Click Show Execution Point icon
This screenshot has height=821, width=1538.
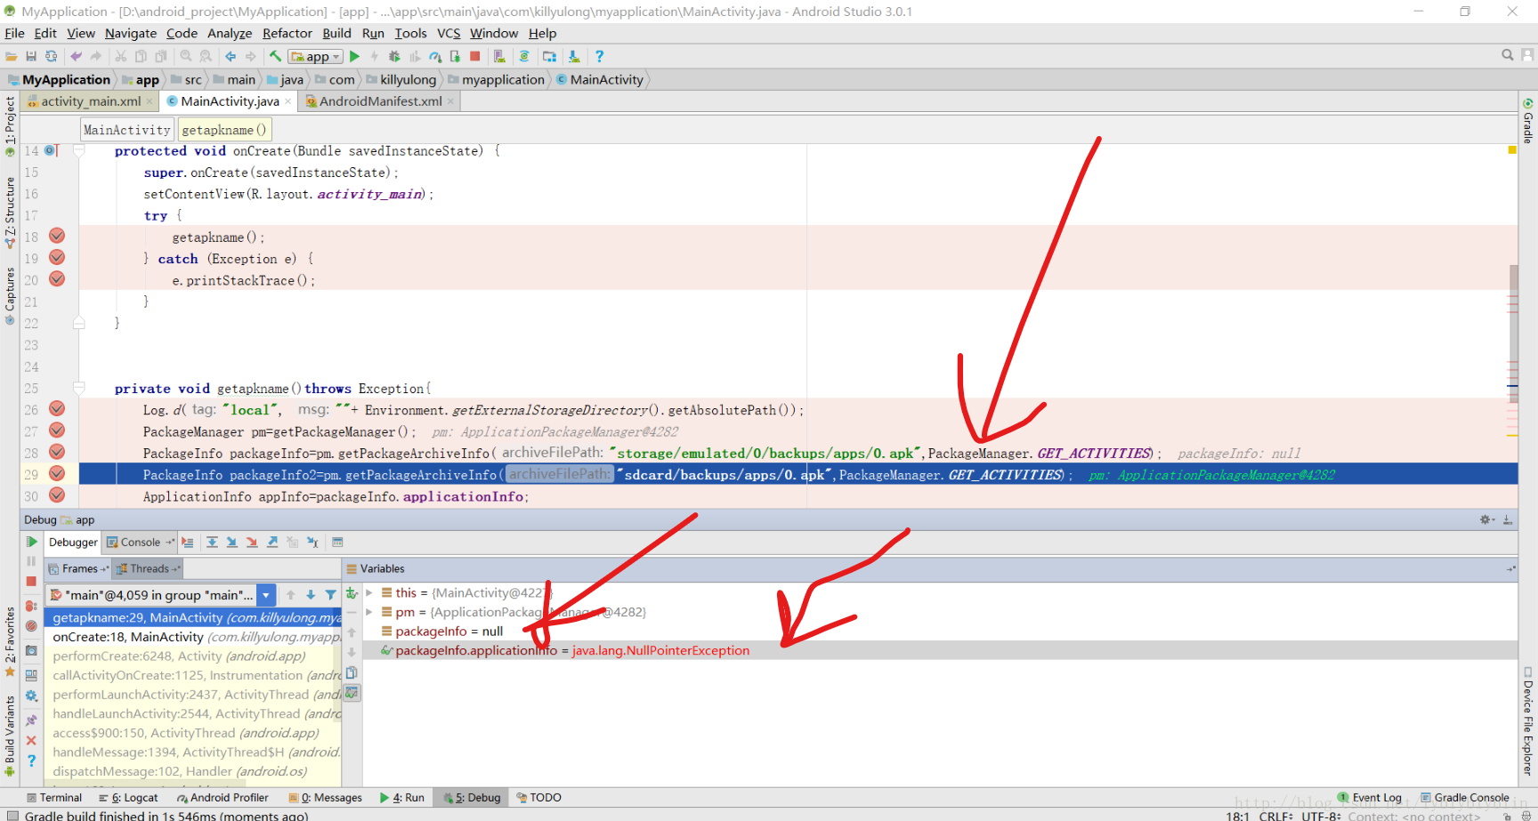[x=188, y=542]
